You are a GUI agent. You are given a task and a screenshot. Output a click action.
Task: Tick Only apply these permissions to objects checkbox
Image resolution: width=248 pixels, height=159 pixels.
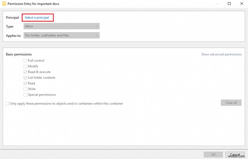(x=7, y=104)
